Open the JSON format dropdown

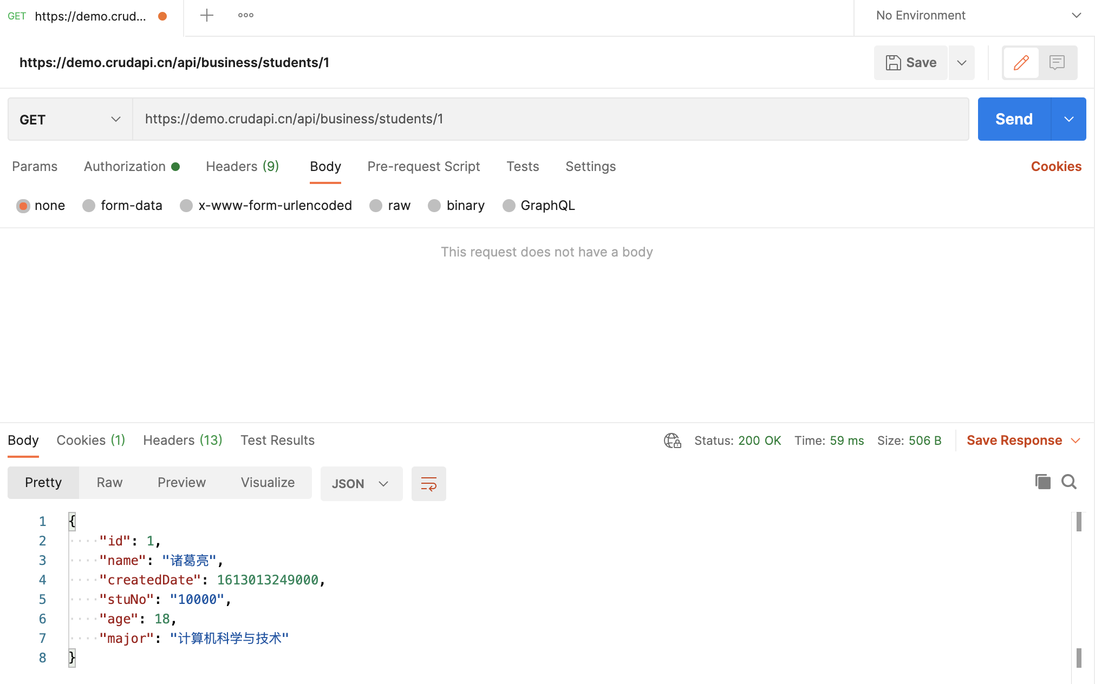coord(361,484)
